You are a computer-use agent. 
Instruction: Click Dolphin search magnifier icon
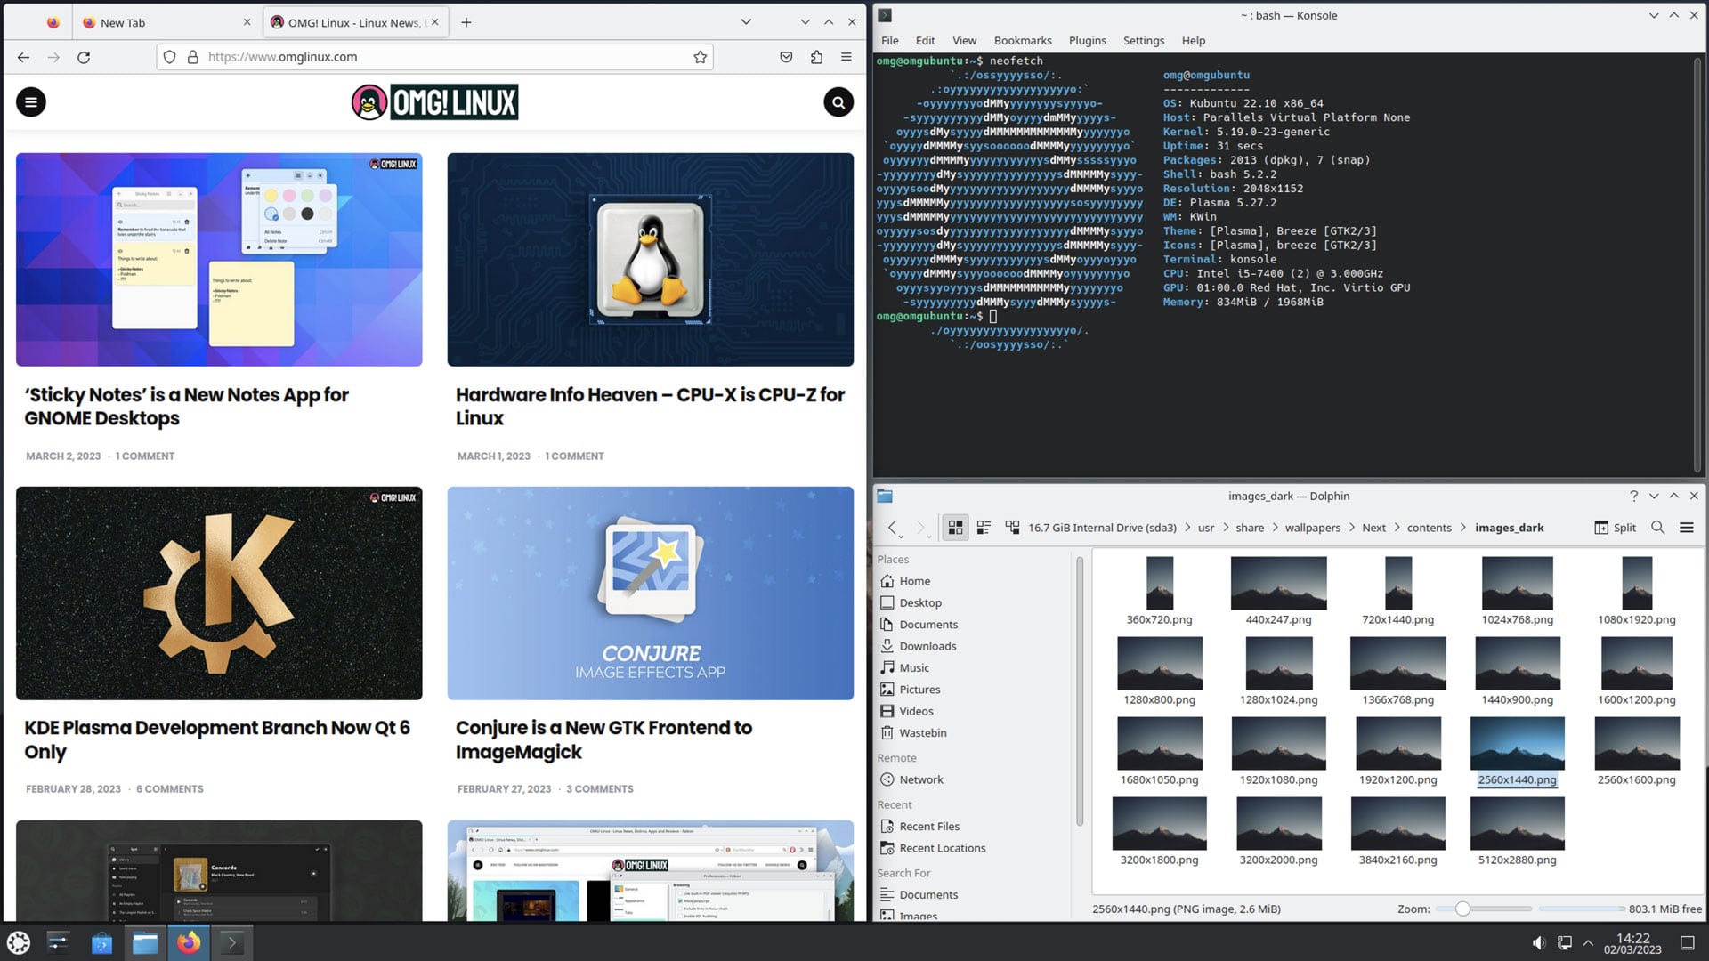tap(1657, 528)
